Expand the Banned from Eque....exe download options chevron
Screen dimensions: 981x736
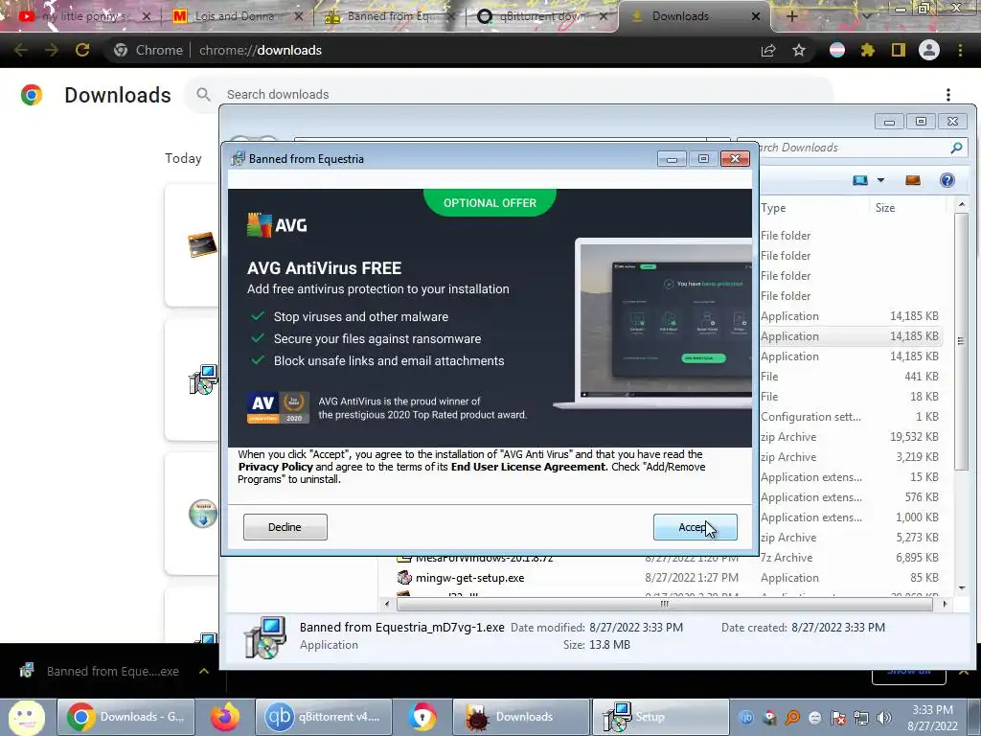[x=203, y=671]
